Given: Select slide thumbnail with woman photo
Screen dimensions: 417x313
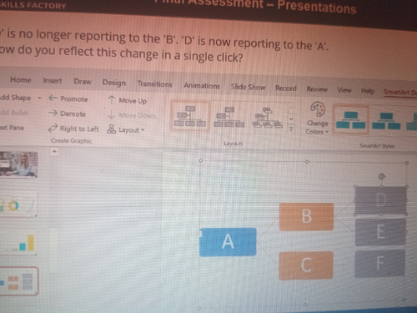Looking at the screenshot, I should [x=18, y=164].
